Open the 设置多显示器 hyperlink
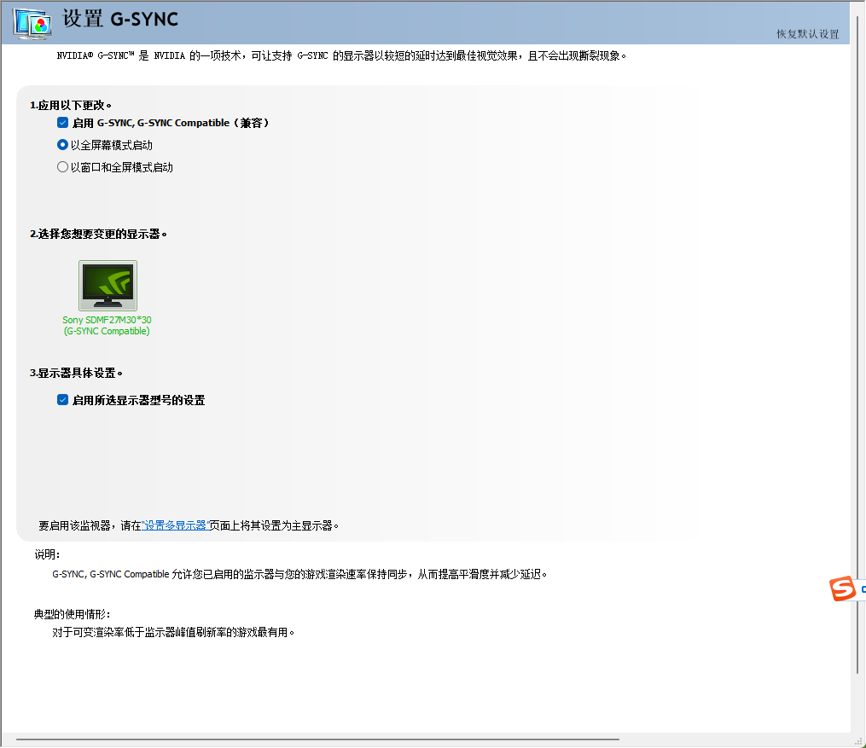 (x=175, y=525)
